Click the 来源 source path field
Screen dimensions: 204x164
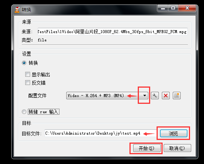113,32
